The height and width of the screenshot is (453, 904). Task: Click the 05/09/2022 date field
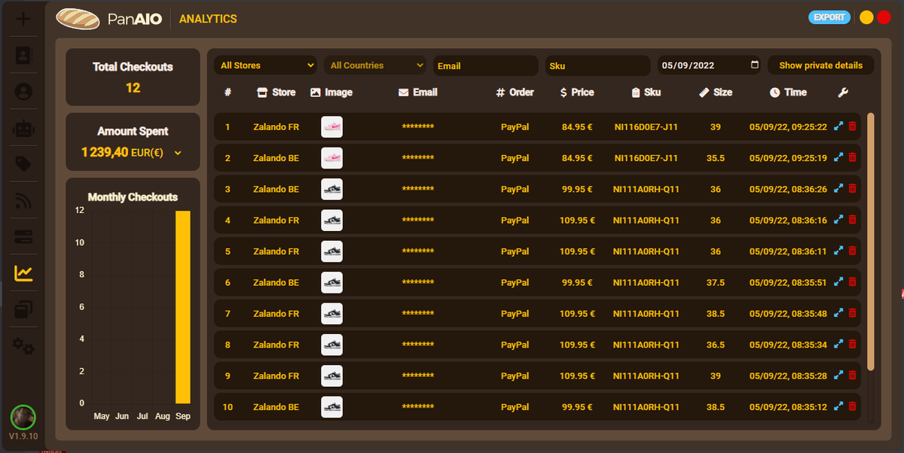(x=709, y=65)
